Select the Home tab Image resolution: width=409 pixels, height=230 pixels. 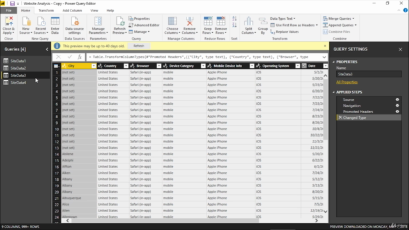pyautogui.click(x=26, y=10)
